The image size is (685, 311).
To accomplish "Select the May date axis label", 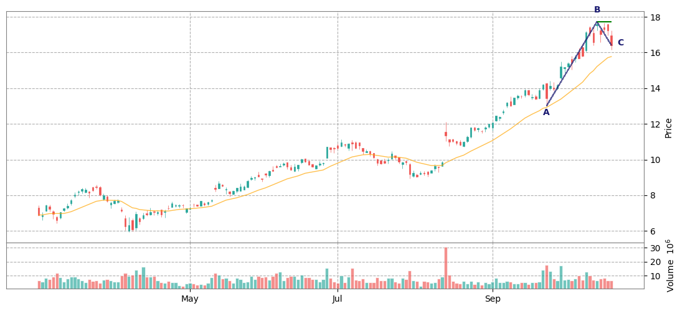I will click(x=190, y=299).
